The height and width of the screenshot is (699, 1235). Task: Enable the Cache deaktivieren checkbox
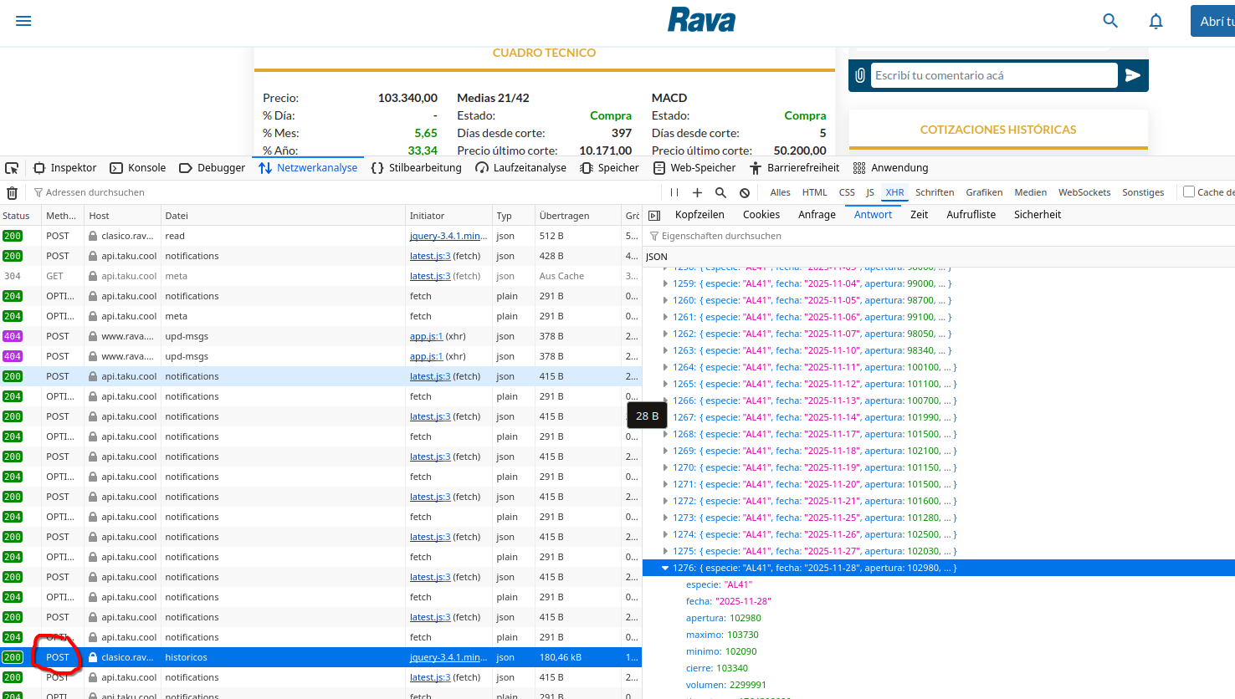[1188, 191]
